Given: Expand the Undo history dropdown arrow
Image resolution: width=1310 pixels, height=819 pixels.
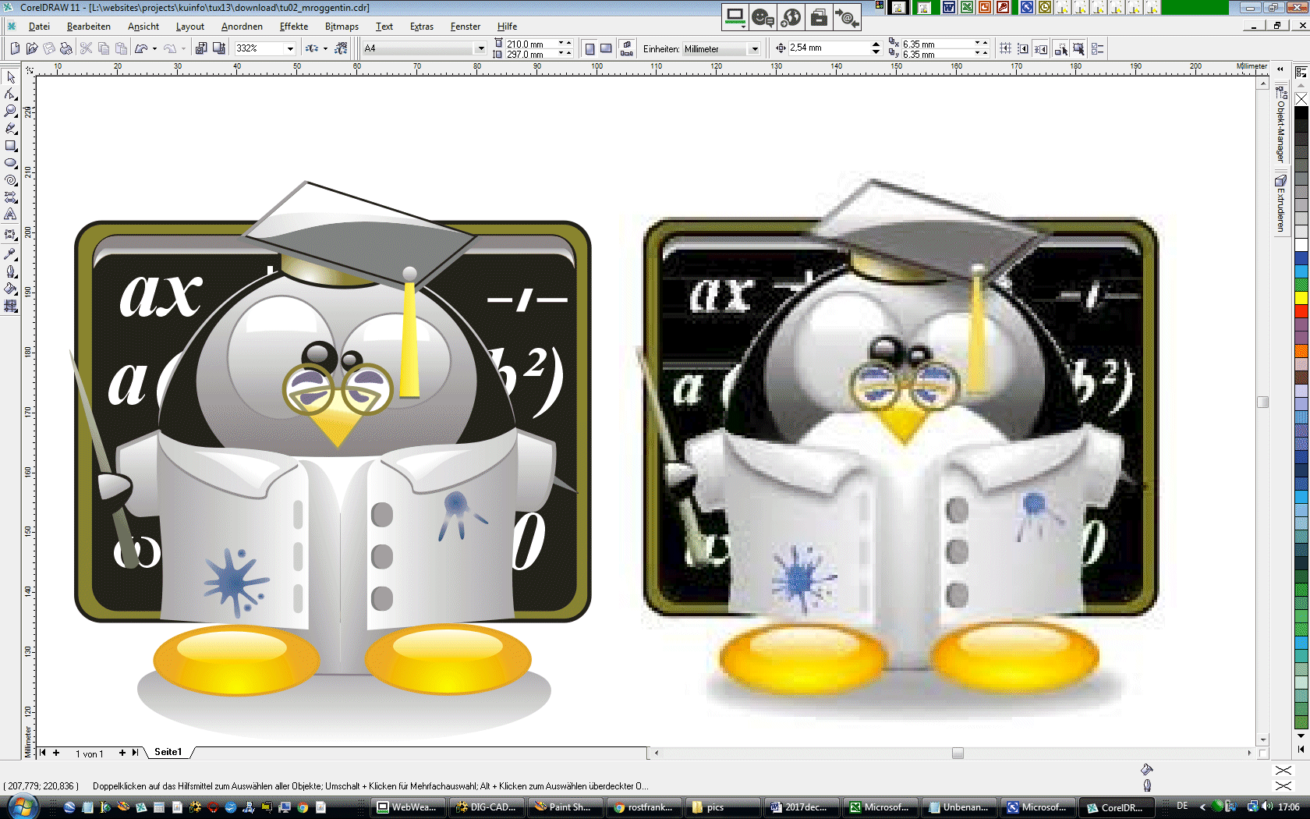Looking at the screenshot, I should point(154,48).
